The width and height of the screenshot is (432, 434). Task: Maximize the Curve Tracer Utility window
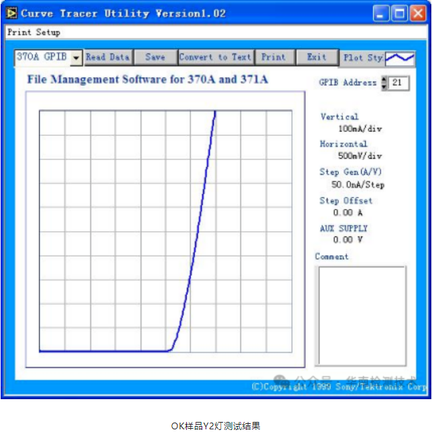399,13
